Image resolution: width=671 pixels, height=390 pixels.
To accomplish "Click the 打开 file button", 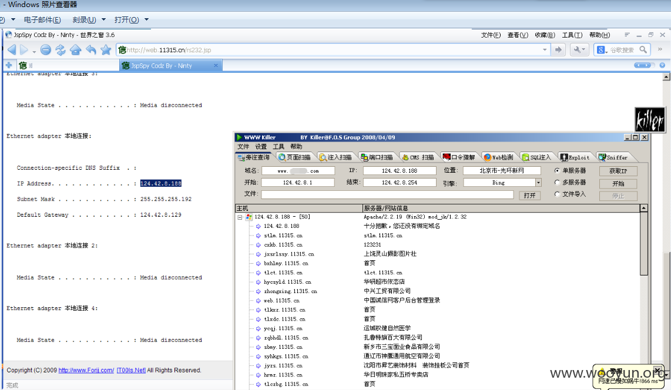I will (x=529, y=196).
